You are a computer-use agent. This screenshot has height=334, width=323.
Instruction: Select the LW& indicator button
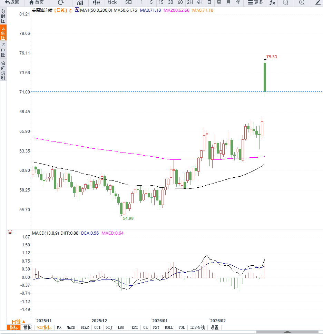pyautogui.click(x=121, y=327)
